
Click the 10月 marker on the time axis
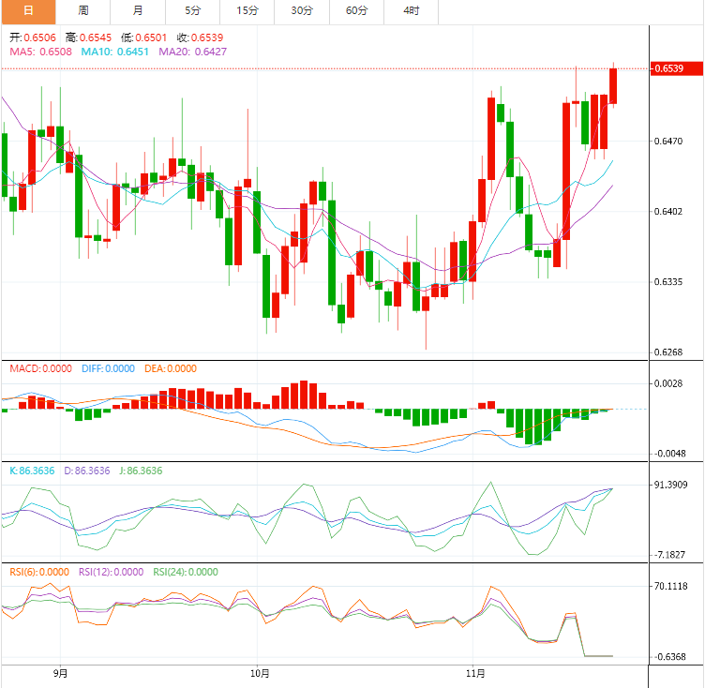pos(261,674)
